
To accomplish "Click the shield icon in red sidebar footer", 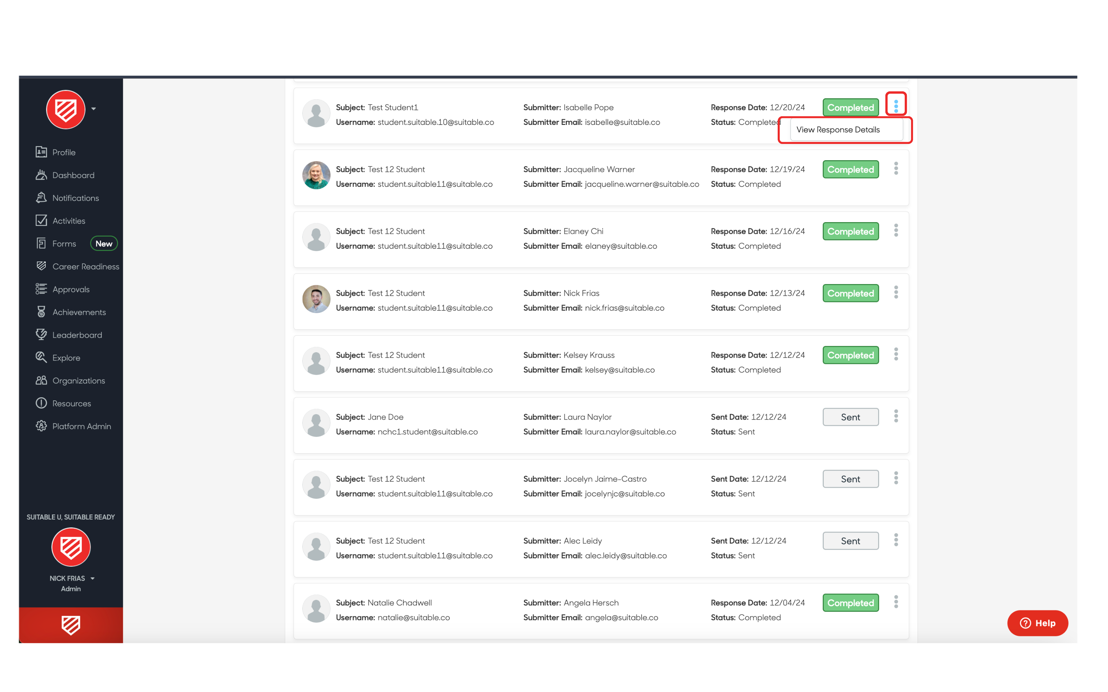I will 71,625.
